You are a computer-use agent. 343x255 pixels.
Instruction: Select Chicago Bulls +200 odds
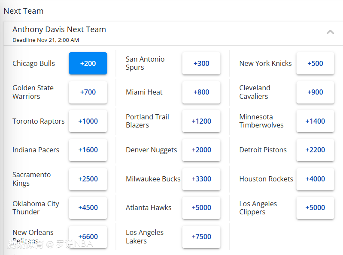point(88,63)
